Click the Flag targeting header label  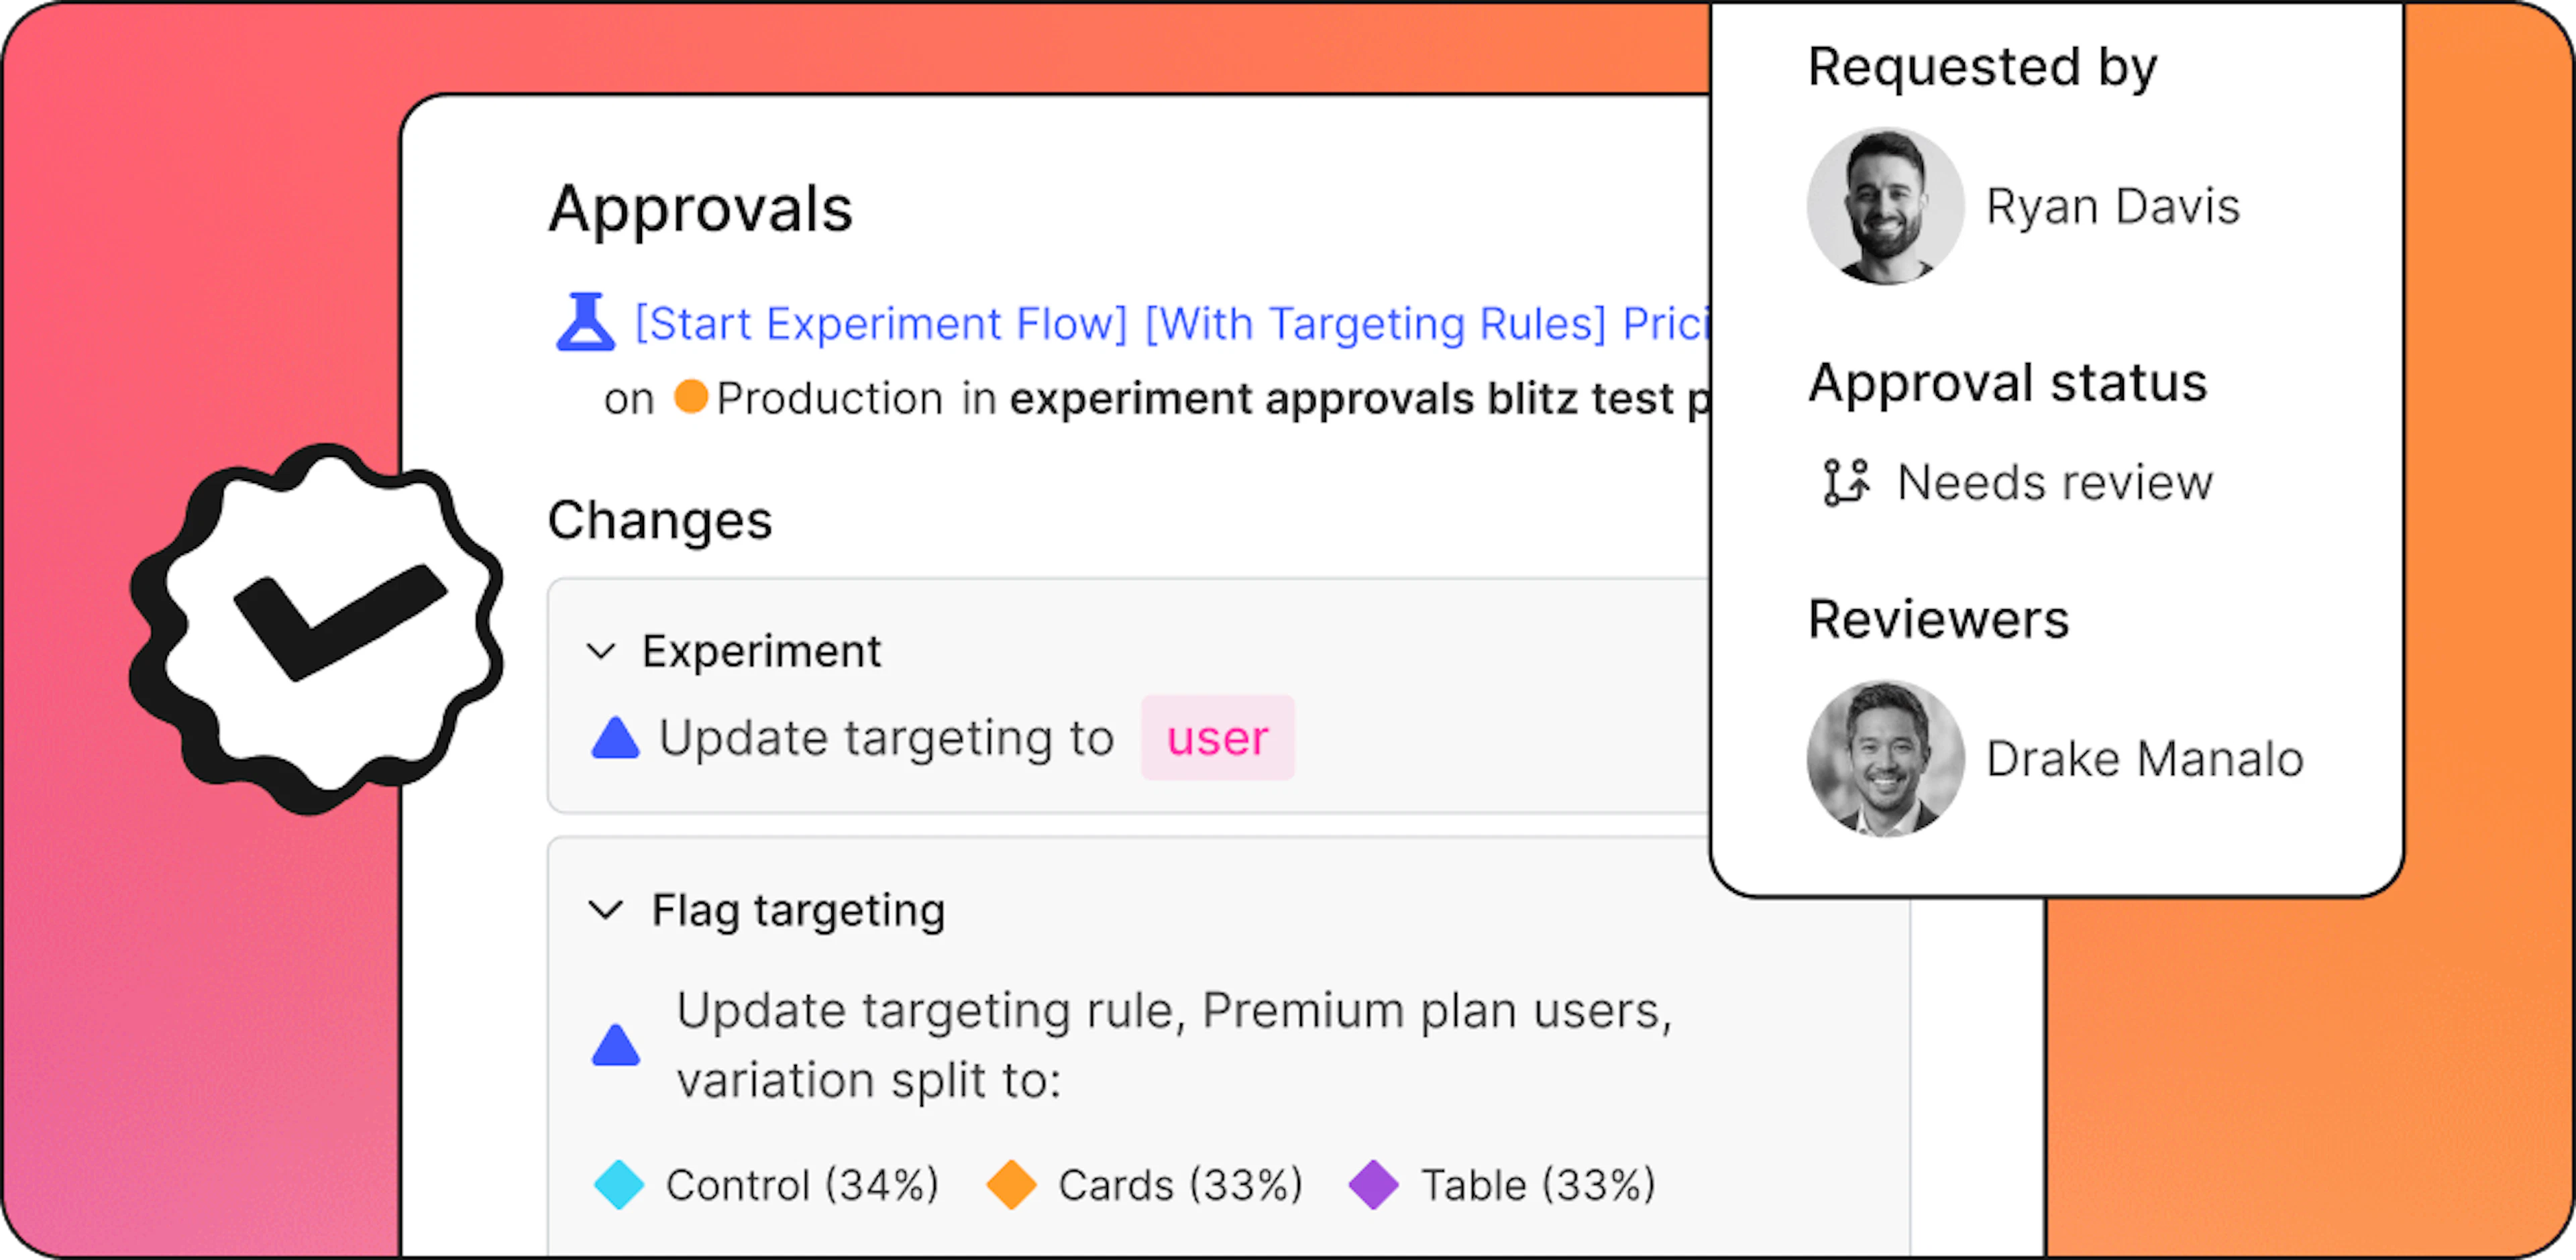(x=798, y=910)
